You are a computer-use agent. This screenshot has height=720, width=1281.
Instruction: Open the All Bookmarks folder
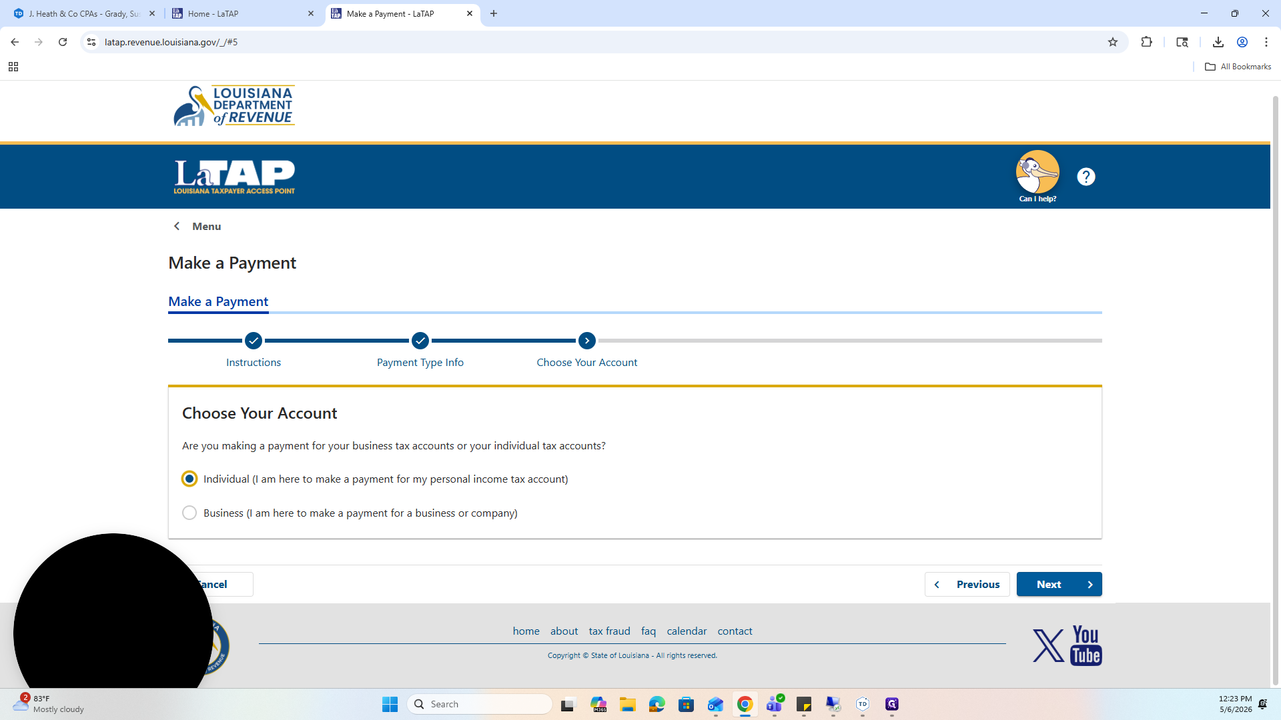tap(1238, 67)
